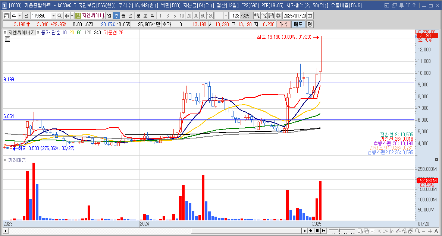Click the stock code input field 119850
Screen dimensions: 442x236
pos(41,16)
